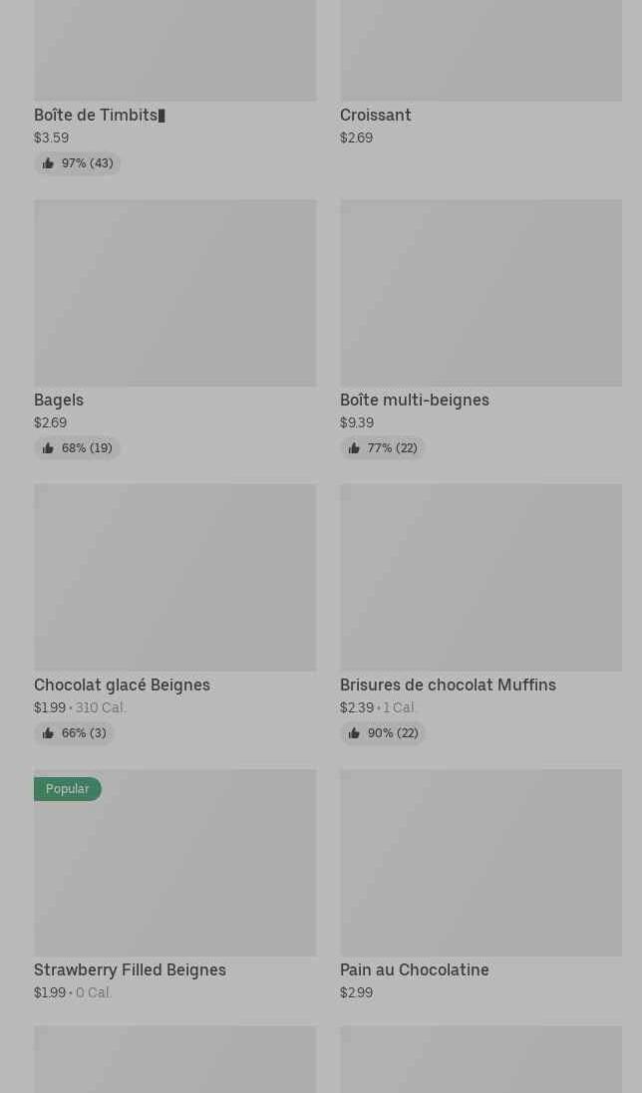
Task: Click thumbs-up icon on Boîte multi-beignes rating
Action: pos(354,448)
